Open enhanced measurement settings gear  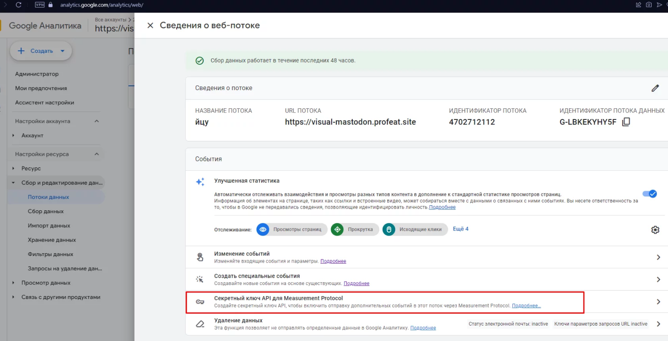click(655, 230)
